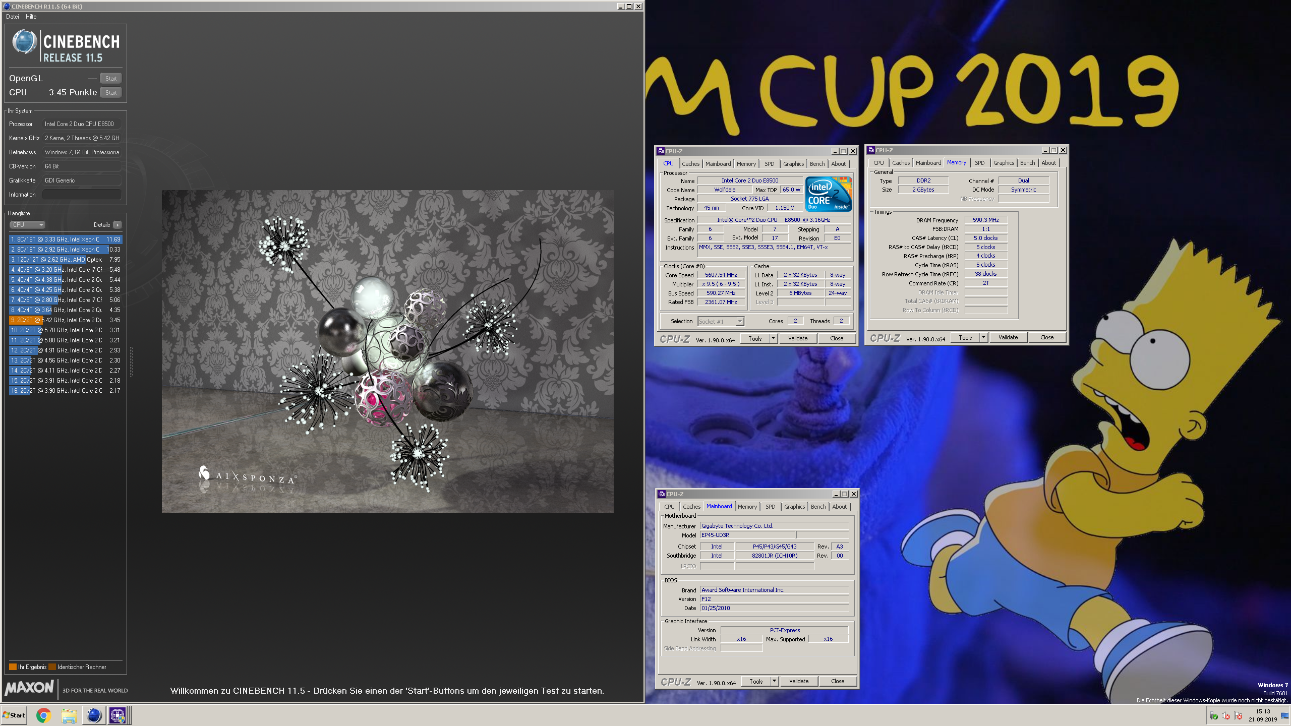Select ranking row 12C/12T @ 2.62 GHz AMD

pyautogui.click(x=65, y=260)
